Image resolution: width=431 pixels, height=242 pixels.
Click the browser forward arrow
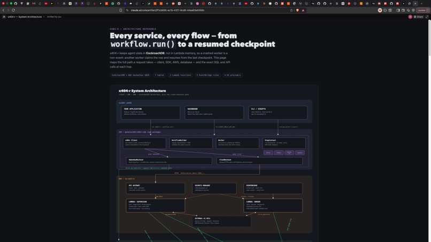coord(8,10)
